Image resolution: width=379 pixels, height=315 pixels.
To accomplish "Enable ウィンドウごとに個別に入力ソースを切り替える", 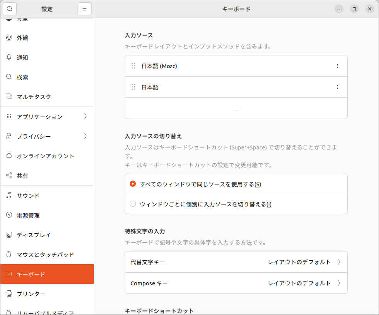I will [x=132, y=203].
